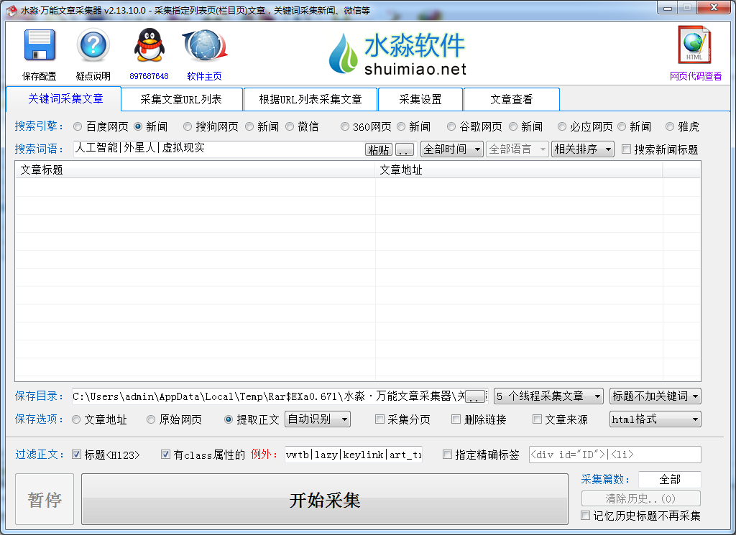The image size is (736, 535).
Task: Minimize the 万能文章采集器 window
Action: [668, 8]
